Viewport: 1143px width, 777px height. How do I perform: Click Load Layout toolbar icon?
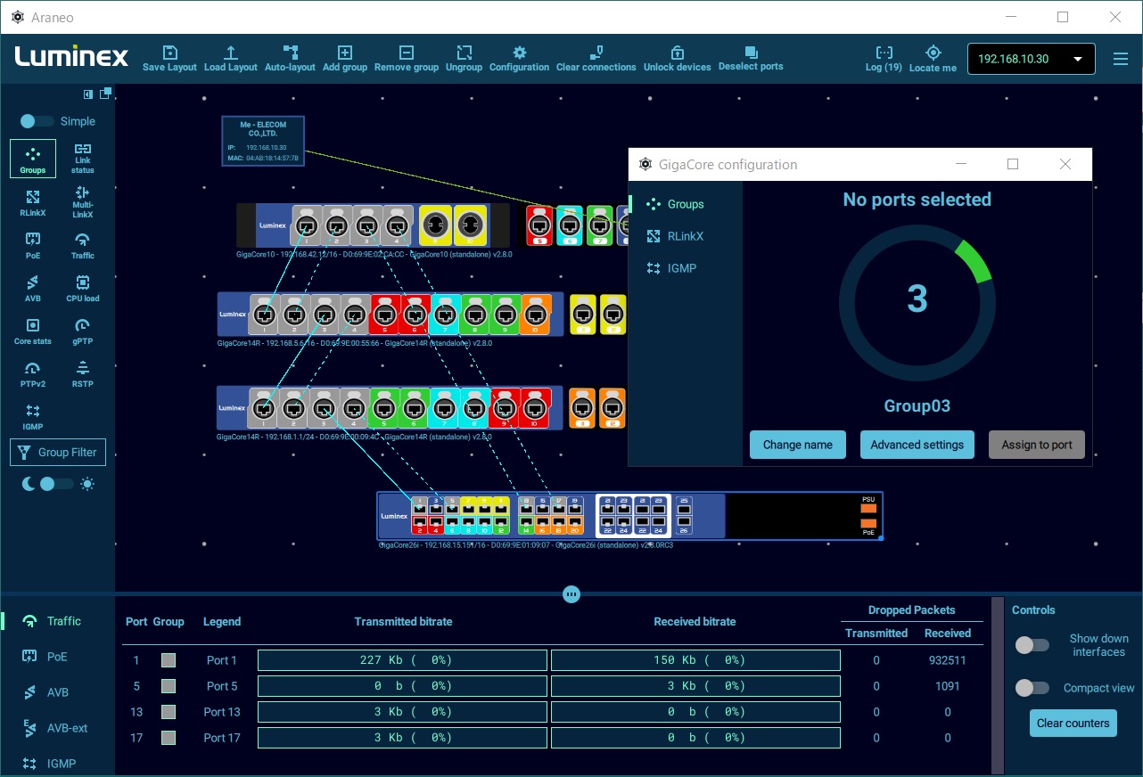click(231, 59)
